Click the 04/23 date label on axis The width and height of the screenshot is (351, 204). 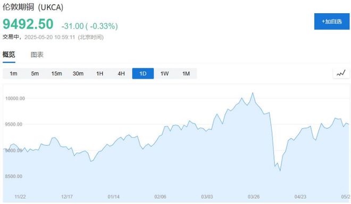(x=300, y=197)
